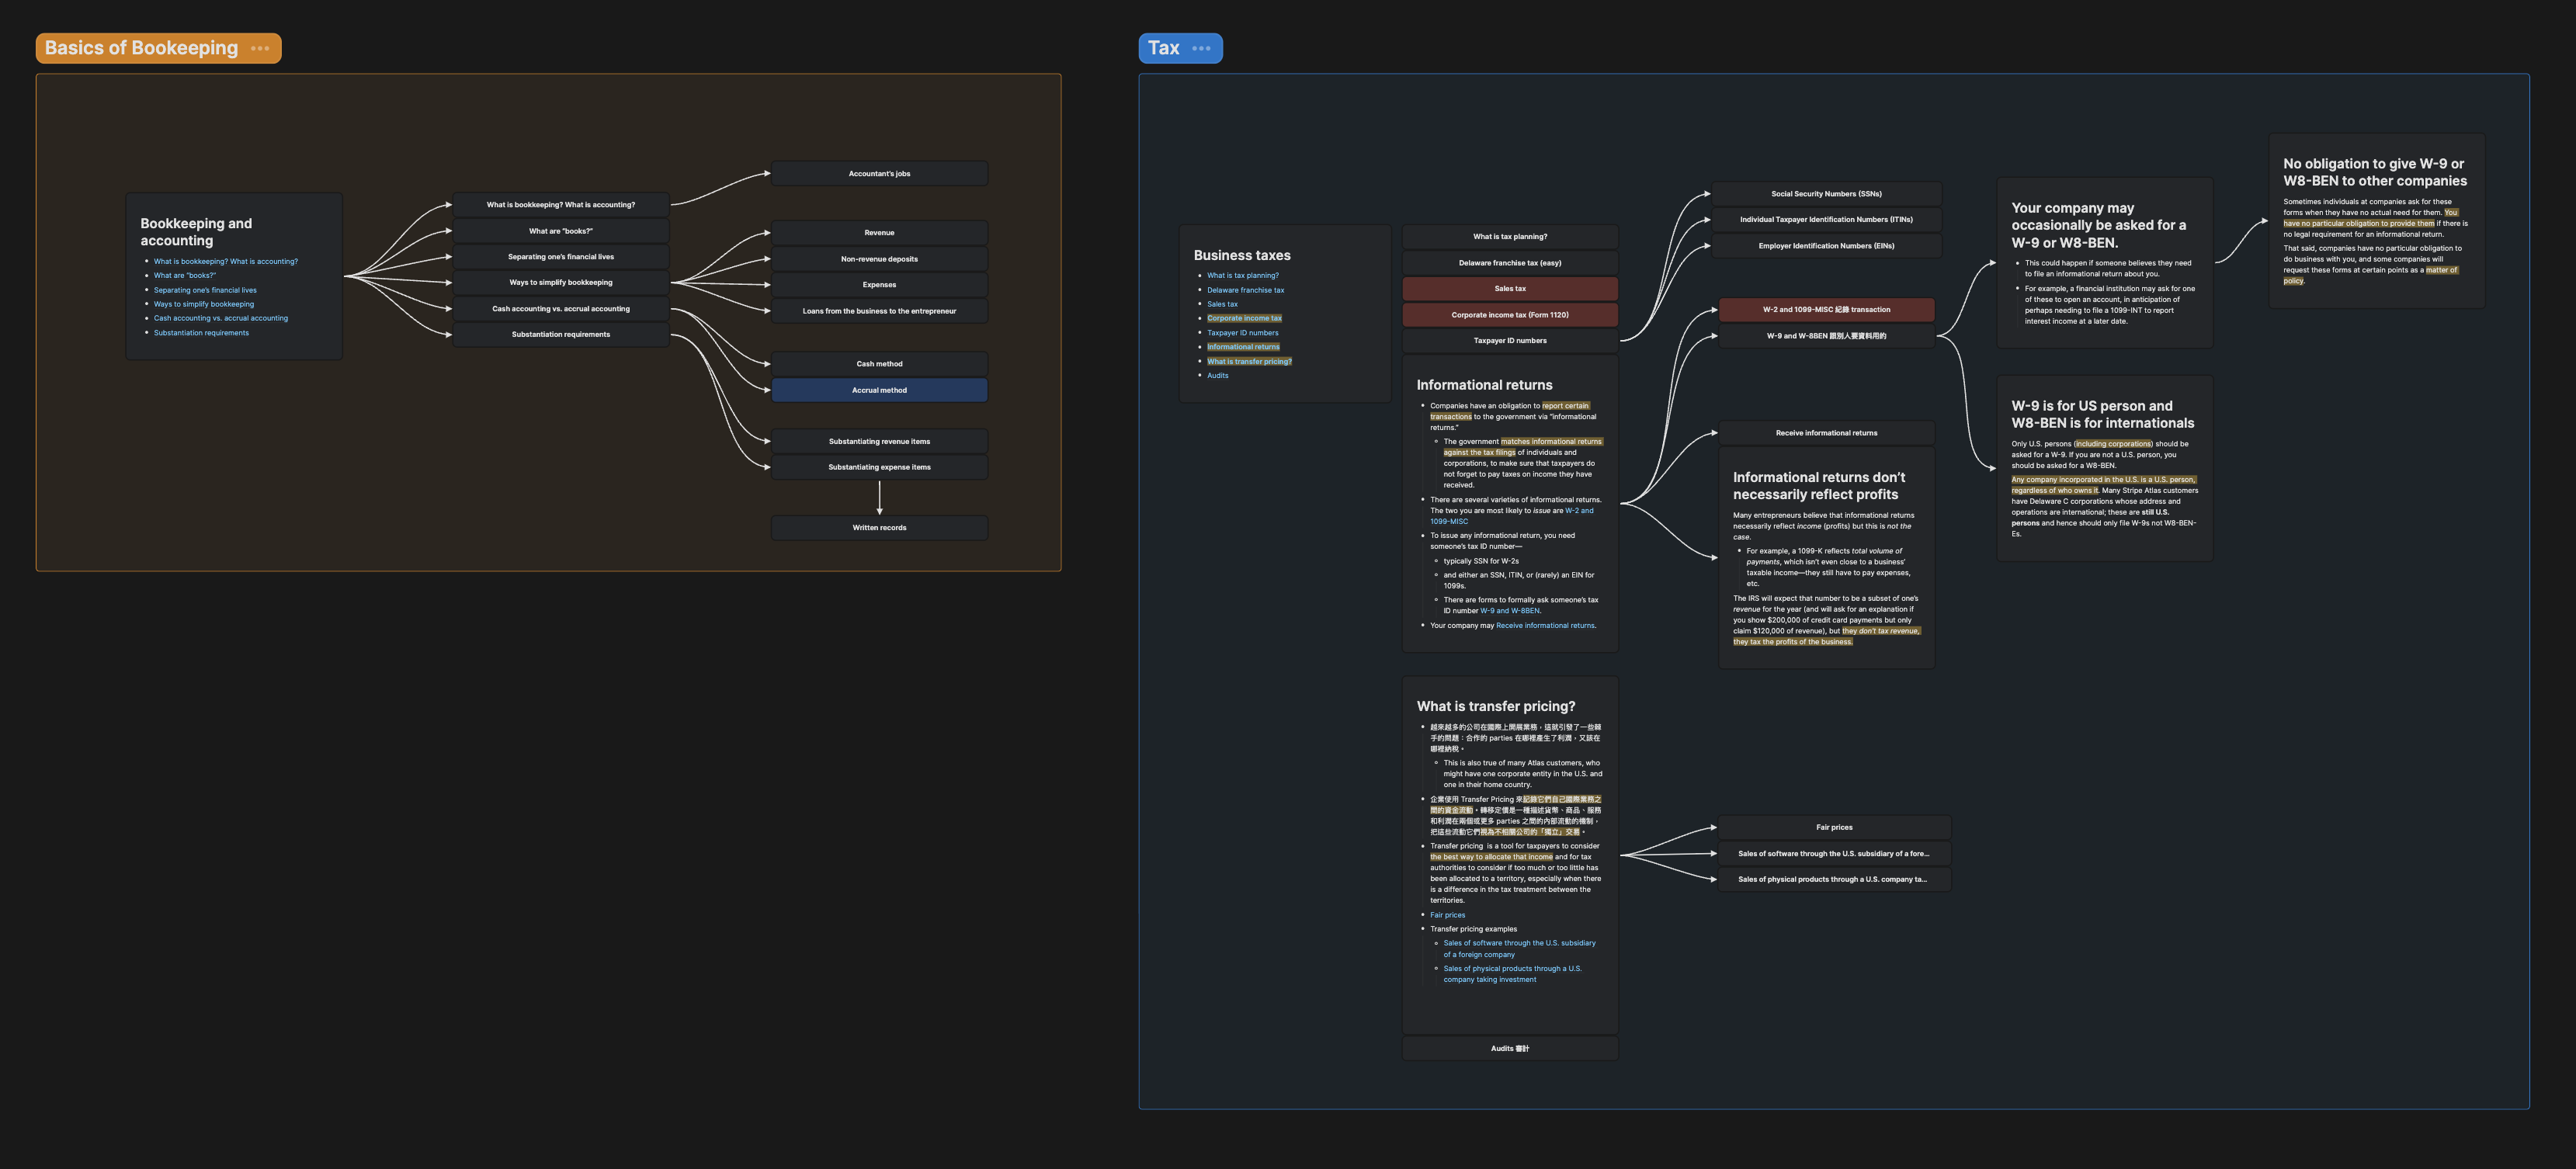Select the "W-9 and W-8BEN" card

1826,336
